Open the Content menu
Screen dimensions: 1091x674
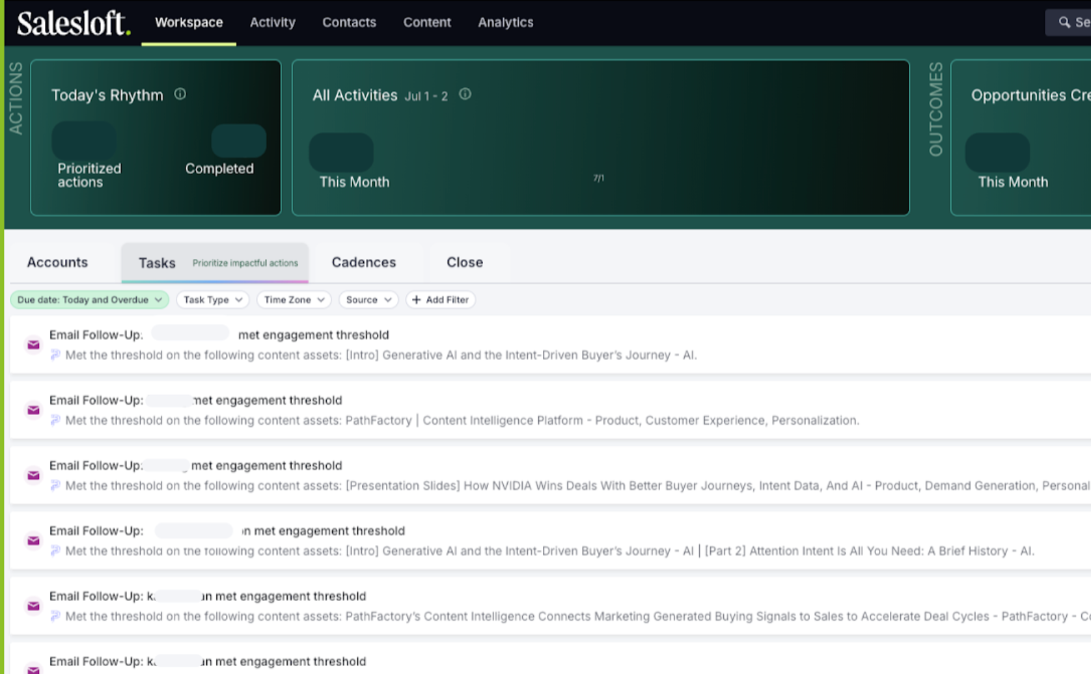coord(427,23)
